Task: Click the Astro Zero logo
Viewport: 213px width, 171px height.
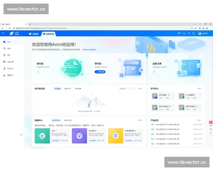Action: (14, 33)
